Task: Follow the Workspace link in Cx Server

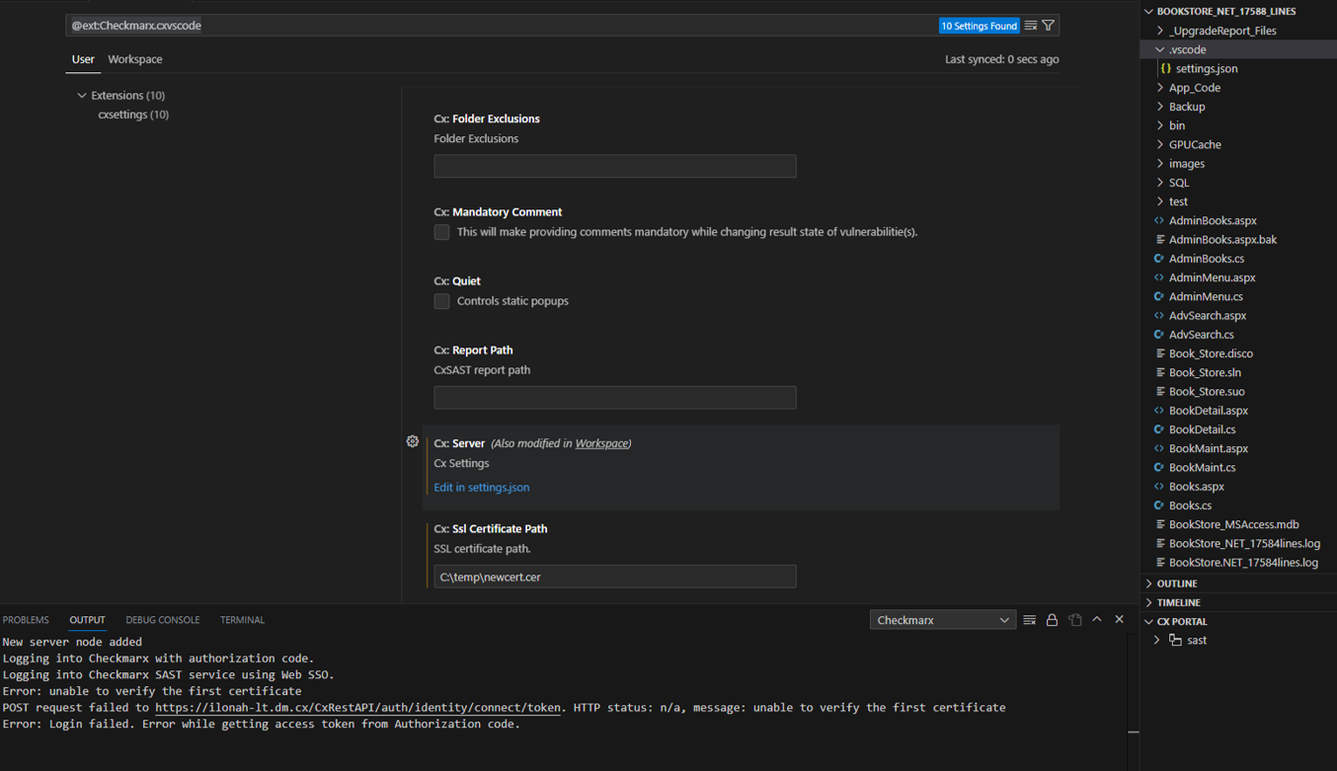Action: [601, 443]
